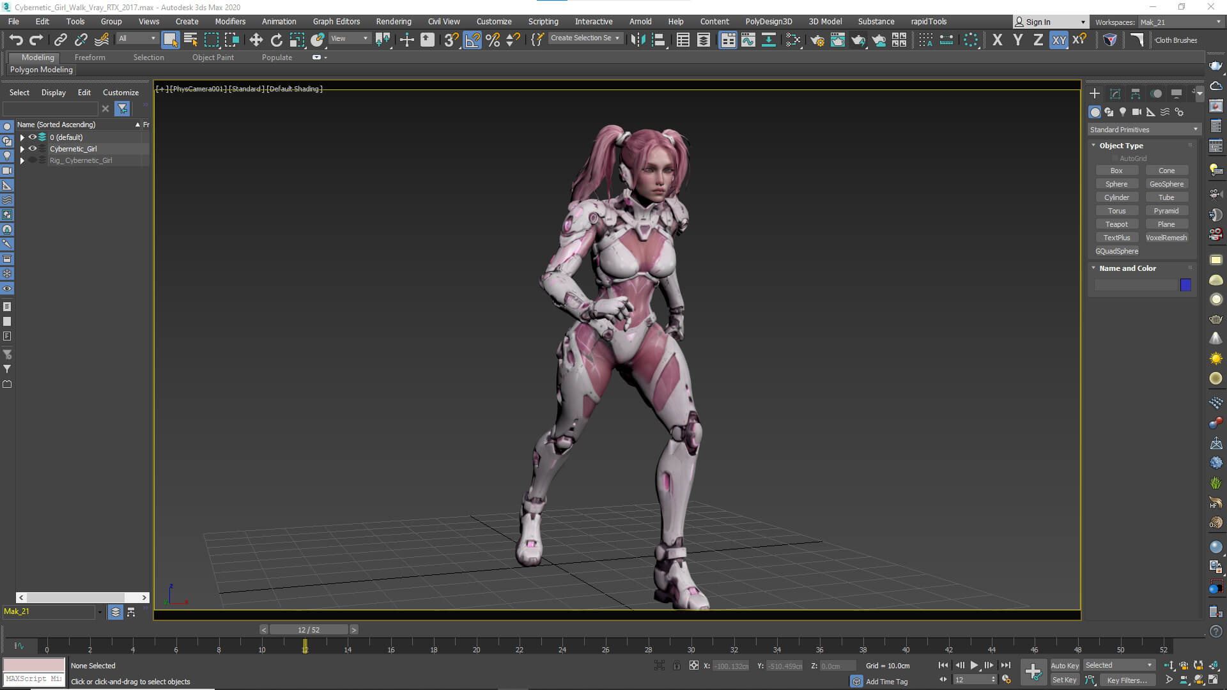Screen dimensions: 1227x690
Task: Open the Create panel plus tab
Action: point(1095,93)
